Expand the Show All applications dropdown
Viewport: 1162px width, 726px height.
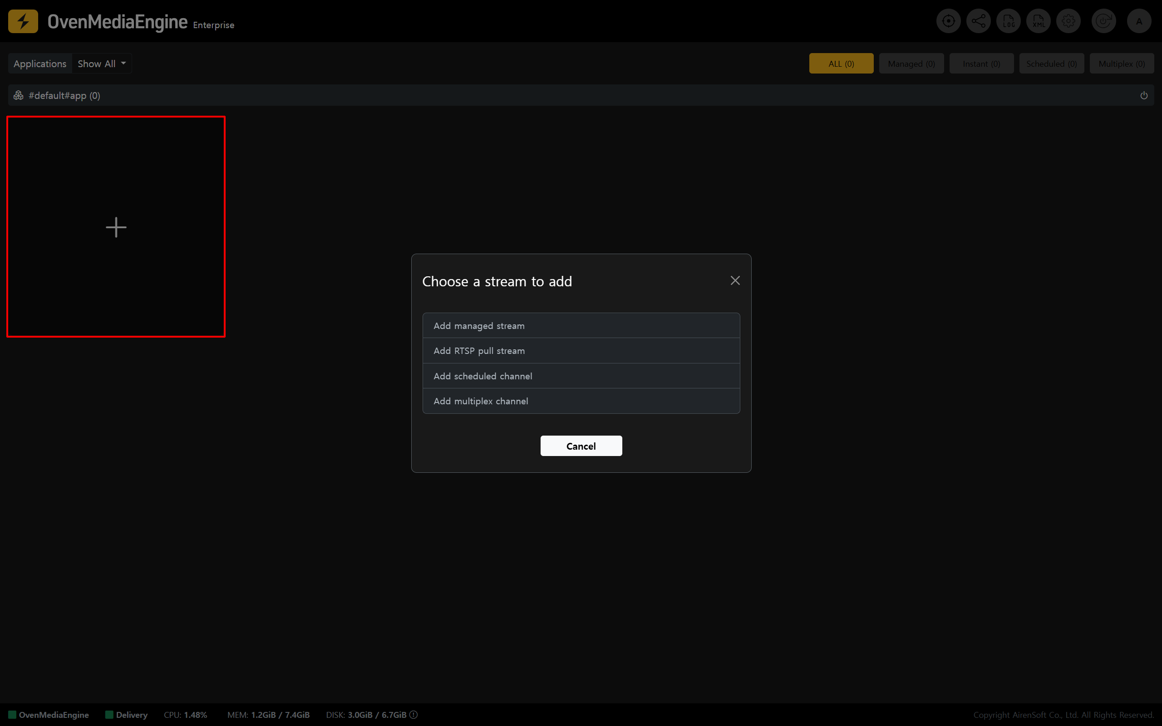coord(101,64)
